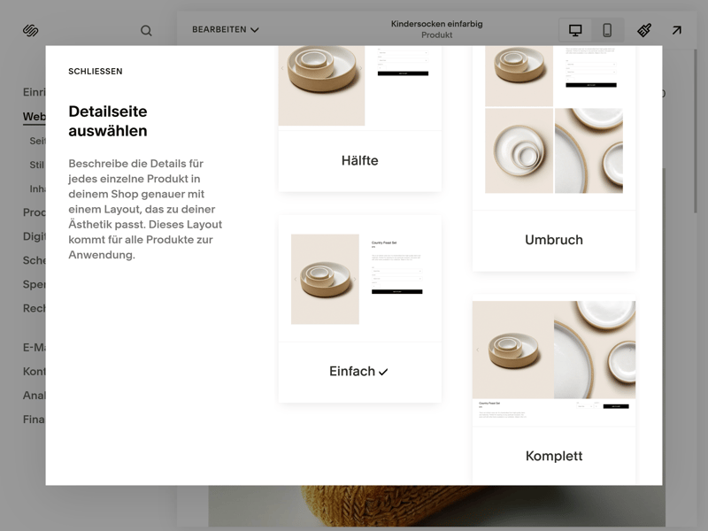Click the Umbruch layout preview thumbnail
The image size is (708, 531).
coord(554,127)
